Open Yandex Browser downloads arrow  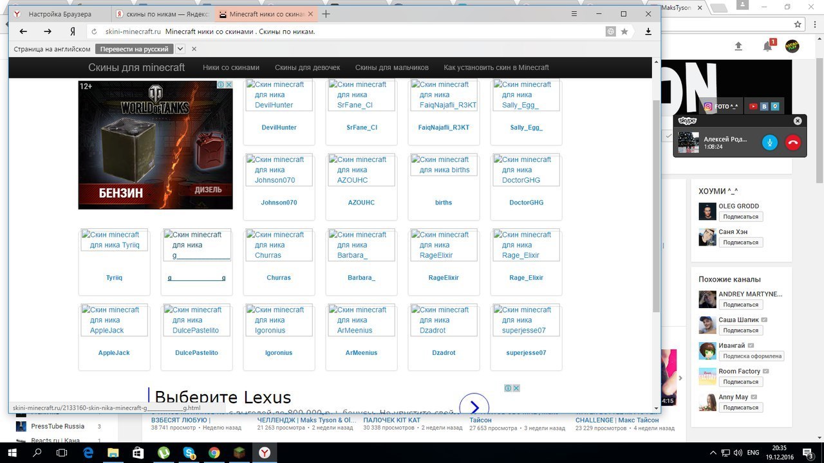pyautogui.click(x=648, y=32)
